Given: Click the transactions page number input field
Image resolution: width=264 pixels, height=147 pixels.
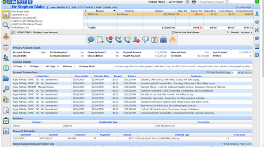Looking at the screenshot, I should point(234,72).
